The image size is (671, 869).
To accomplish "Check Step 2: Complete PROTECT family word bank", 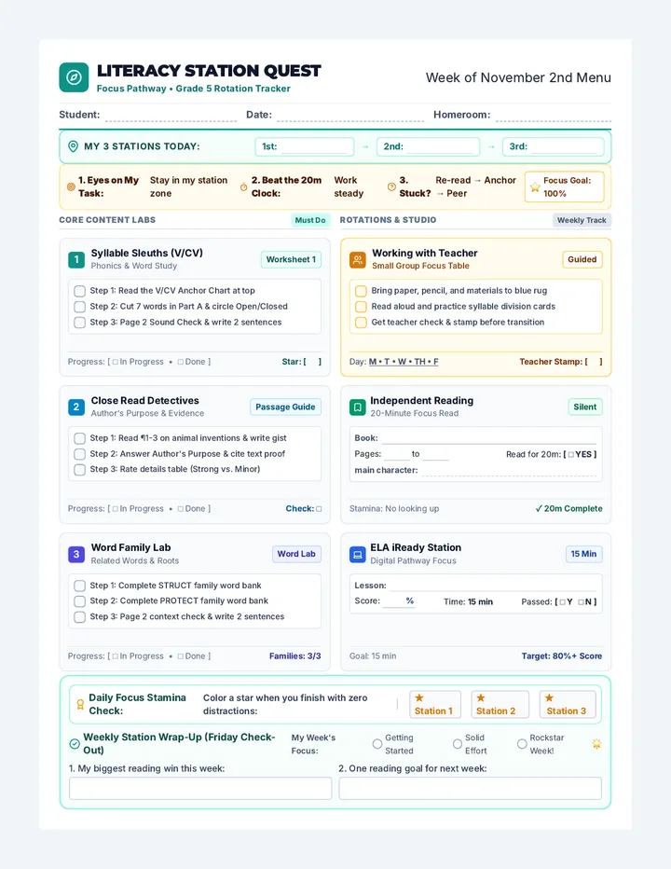I will (x=80, y=601).
